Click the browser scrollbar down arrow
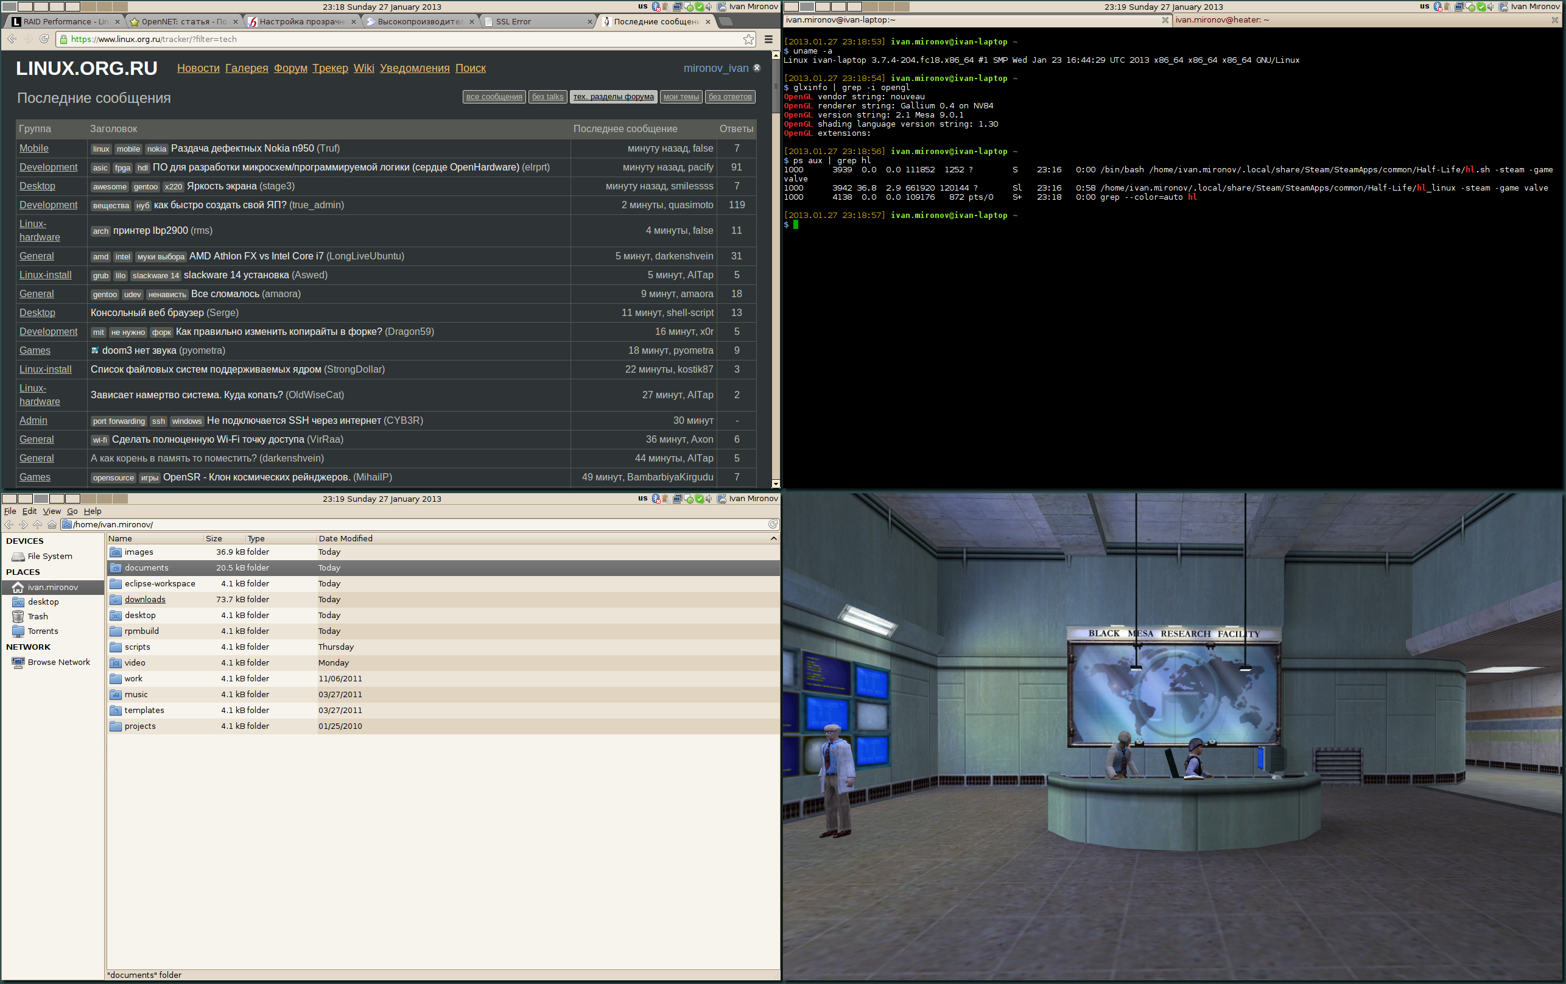 coord(775,484)
